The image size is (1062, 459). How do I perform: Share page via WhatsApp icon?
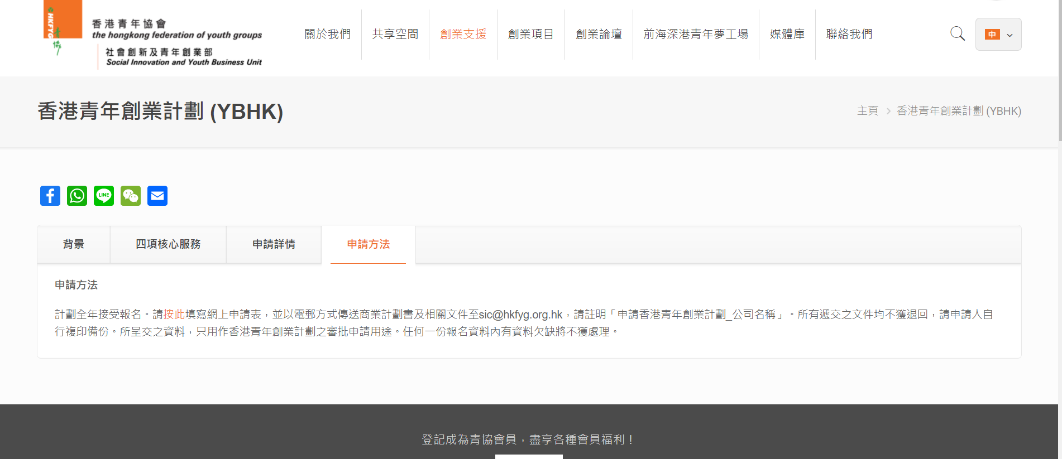pos(77,196)
